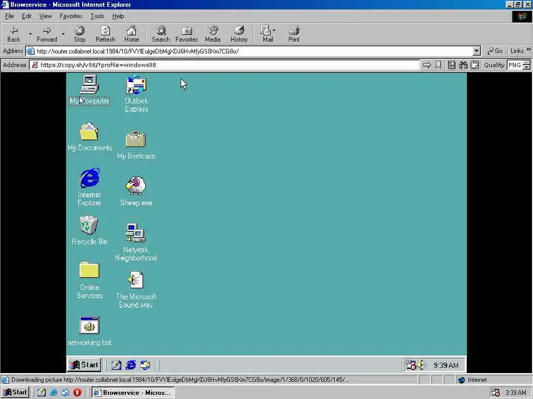Click Internet Explorer in Windows 98 quick launch

[131, 365]
